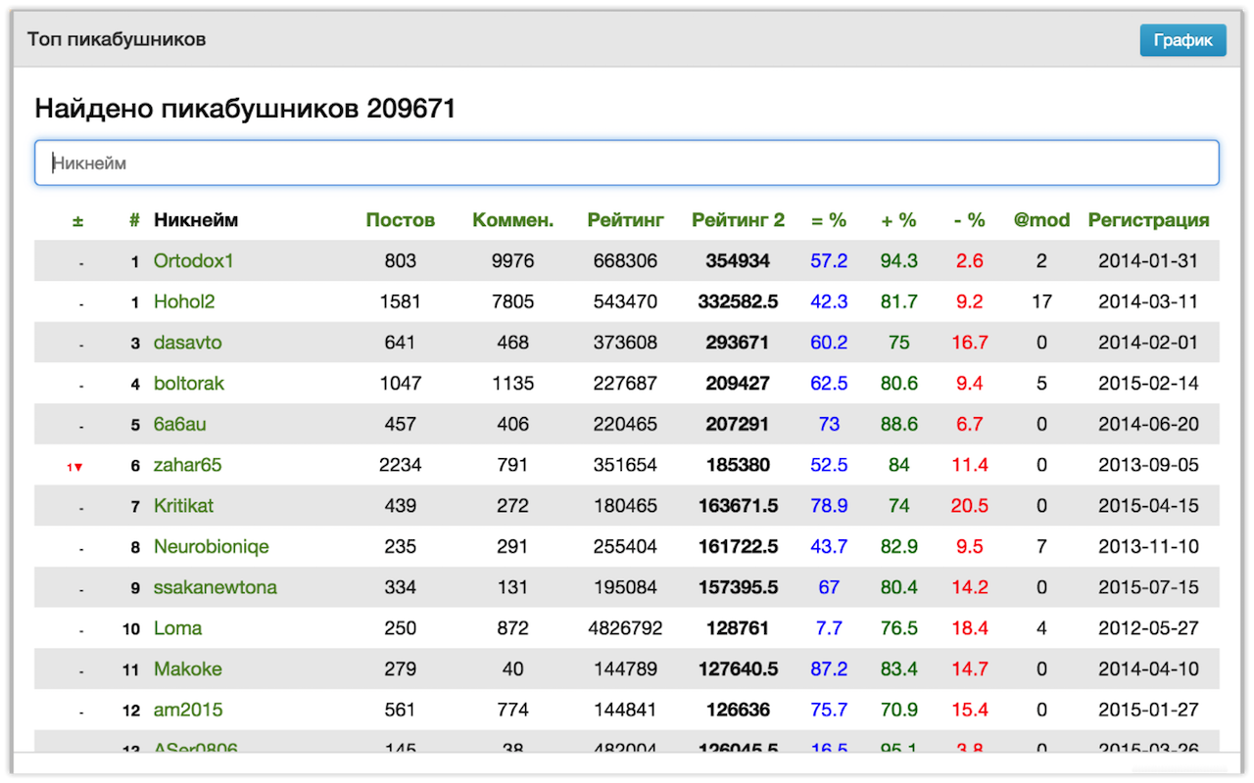The height and width of the screenshot is (783, 1254).
Task: Sort by = % column header
Action: 829,220
